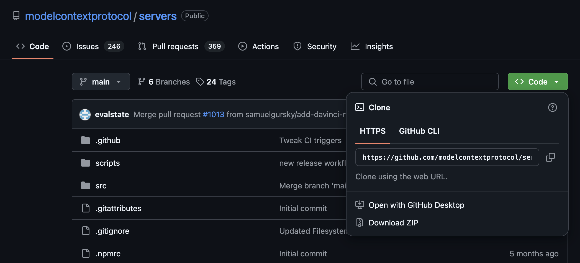Open the .gitattributes 'Initial commit' message
Image resolution: width=580 pixels, height=263 pixels.
303,208
